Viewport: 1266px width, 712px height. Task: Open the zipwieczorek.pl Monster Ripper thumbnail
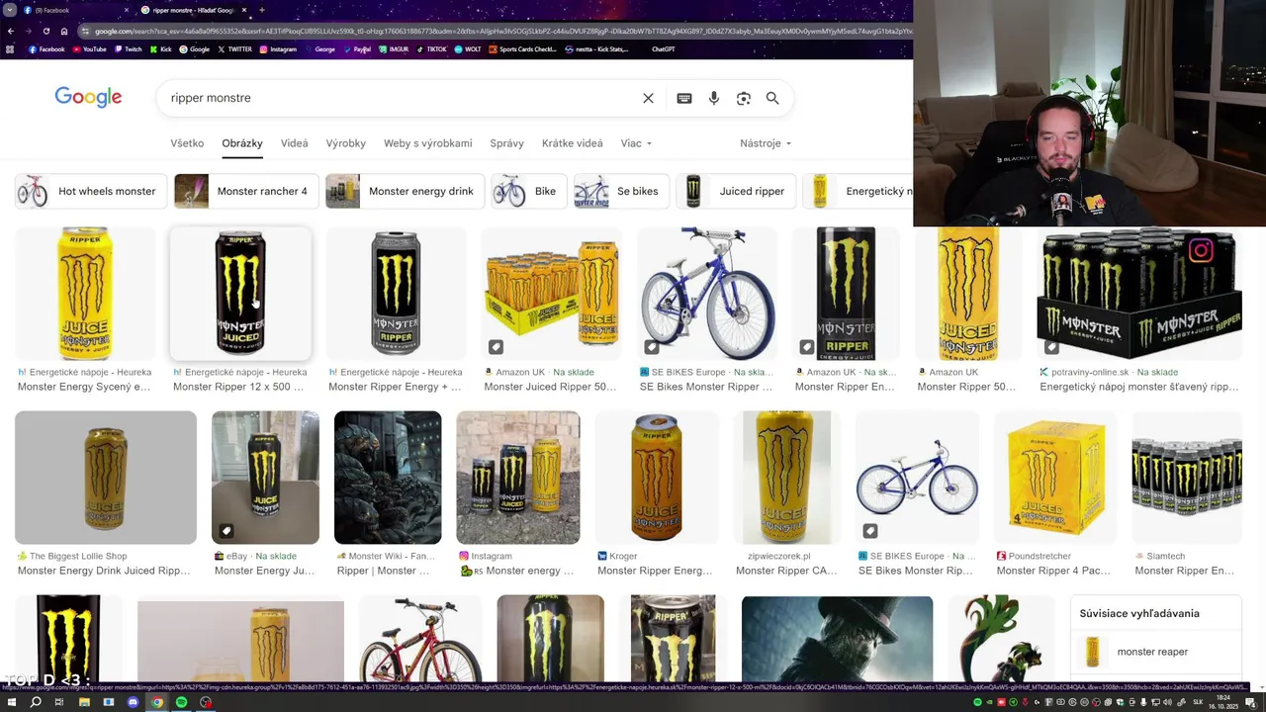click(786, 478)
